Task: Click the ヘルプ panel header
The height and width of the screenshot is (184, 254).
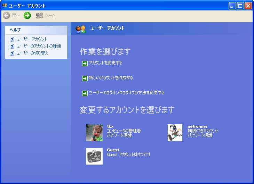Action: click(x=36, y=30)
